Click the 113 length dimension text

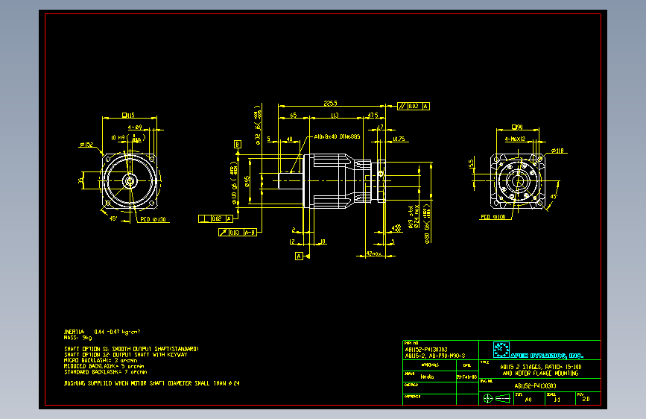[335, 115]
